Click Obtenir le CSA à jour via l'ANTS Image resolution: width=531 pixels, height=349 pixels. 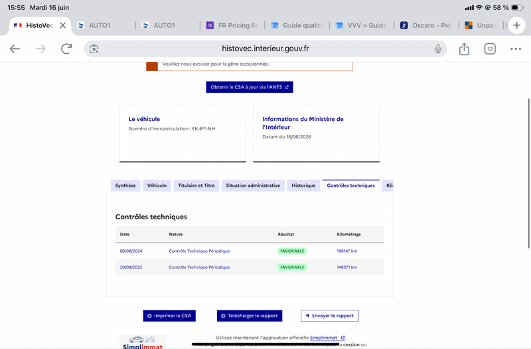click(250, 87)
